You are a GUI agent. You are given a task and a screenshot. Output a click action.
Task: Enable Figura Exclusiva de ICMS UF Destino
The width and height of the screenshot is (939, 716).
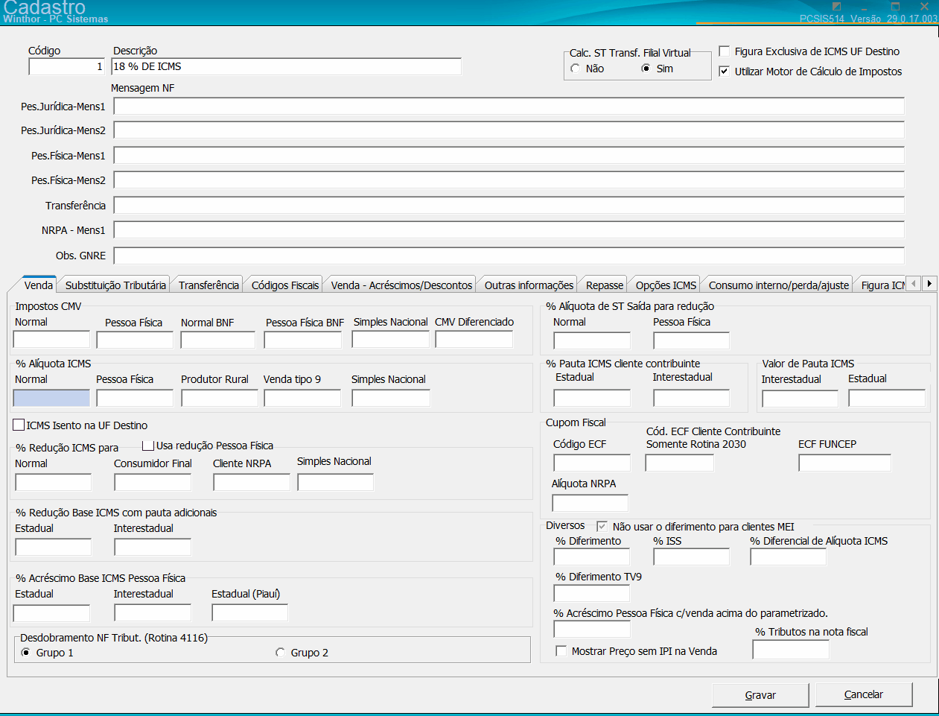tap(724, 51)
